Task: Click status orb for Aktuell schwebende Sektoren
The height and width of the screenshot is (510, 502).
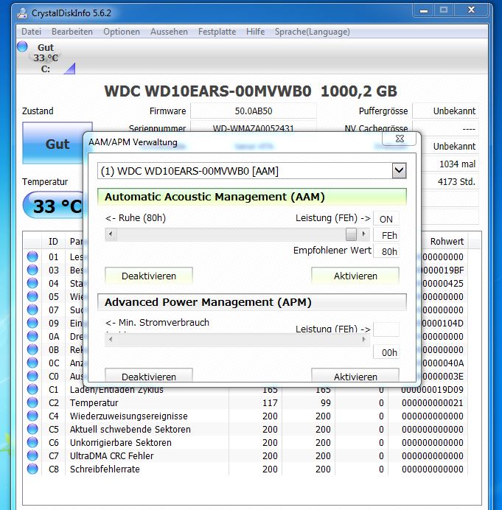Action: coord(32,429)
